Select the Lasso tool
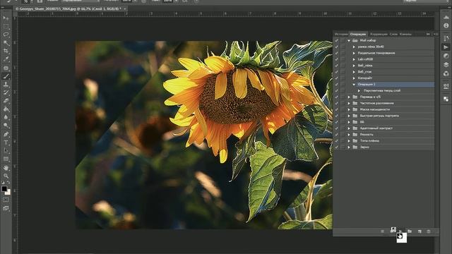The image size is (452, 254). (x=6, y=35)
